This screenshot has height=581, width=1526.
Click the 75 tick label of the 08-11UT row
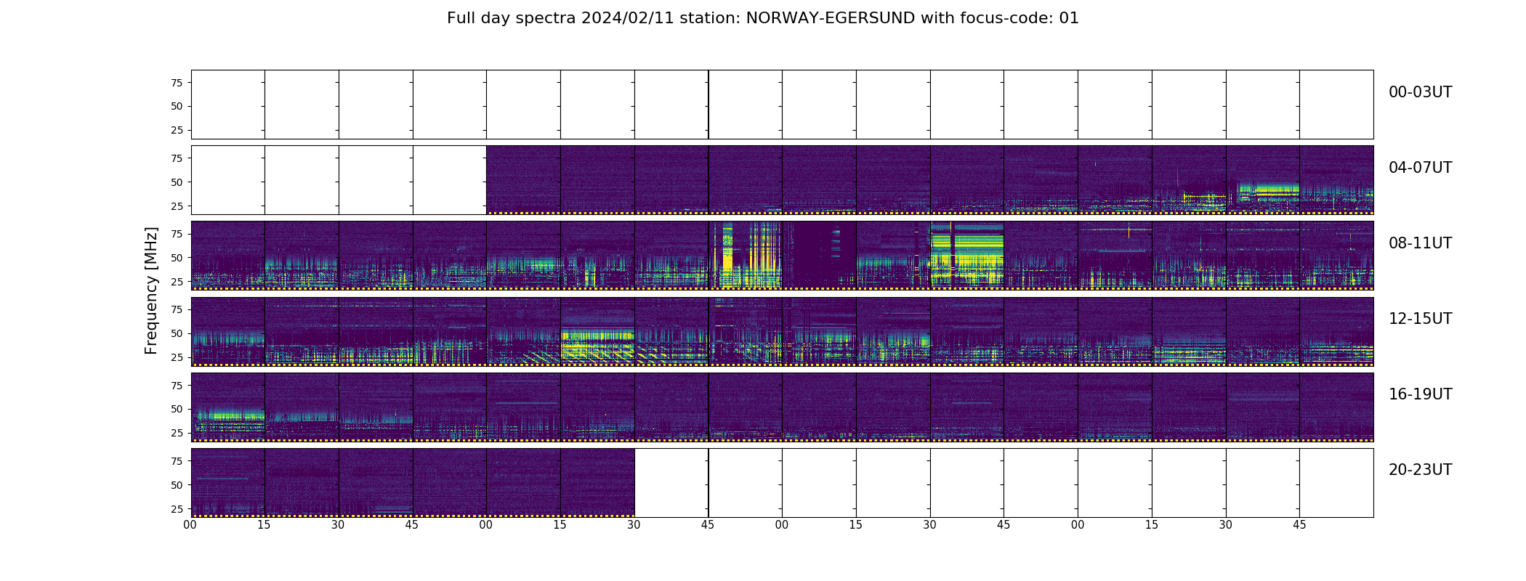pos(176,234)
